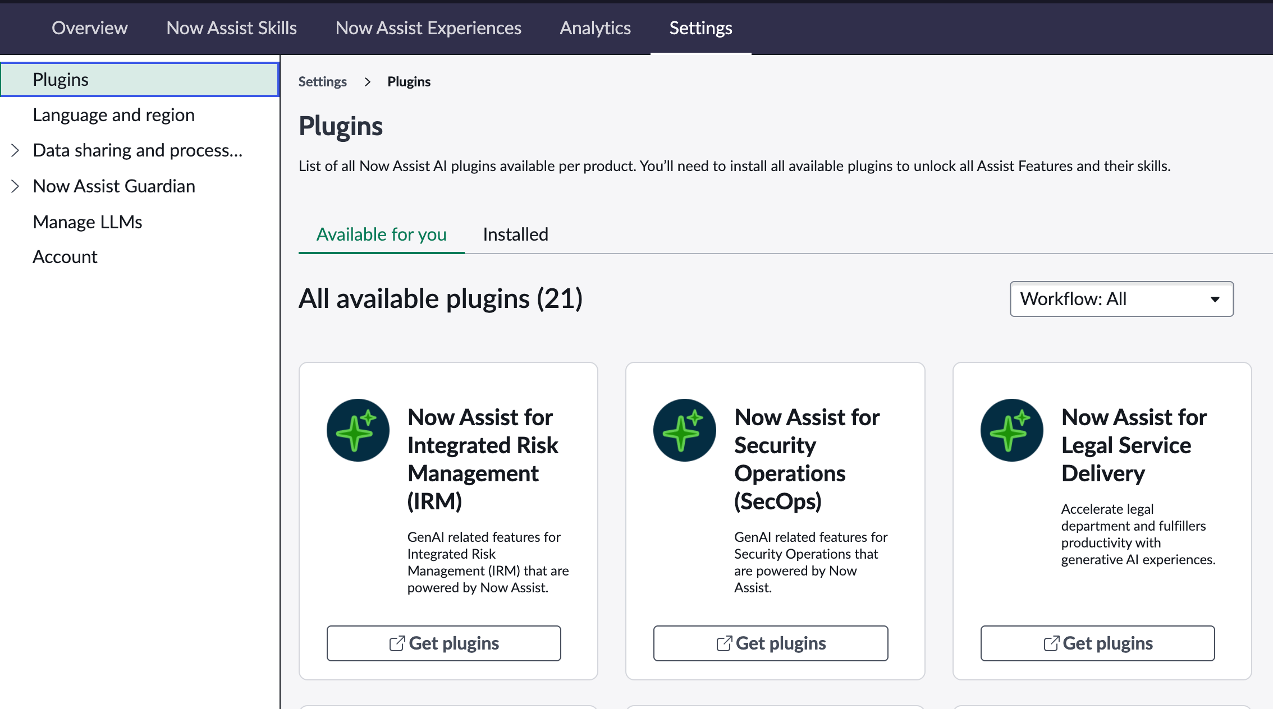Select the Available for you tab
The height and width of the screenshot is (709, 1273).
click(382, 234)
